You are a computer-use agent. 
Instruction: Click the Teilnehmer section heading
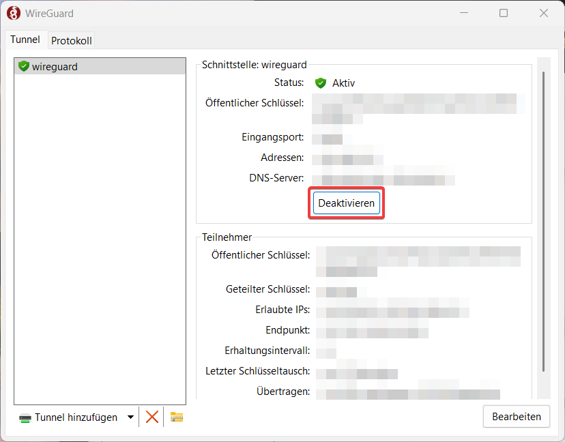[227, 237]
